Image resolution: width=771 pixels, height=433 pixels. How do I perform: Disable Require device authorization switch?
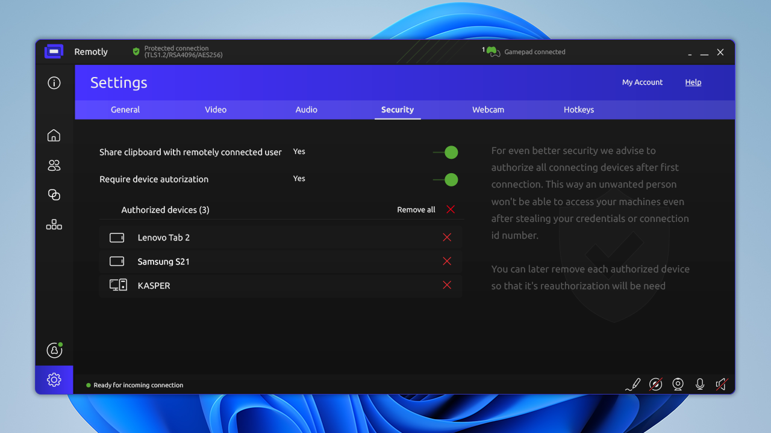pos(446,180)
